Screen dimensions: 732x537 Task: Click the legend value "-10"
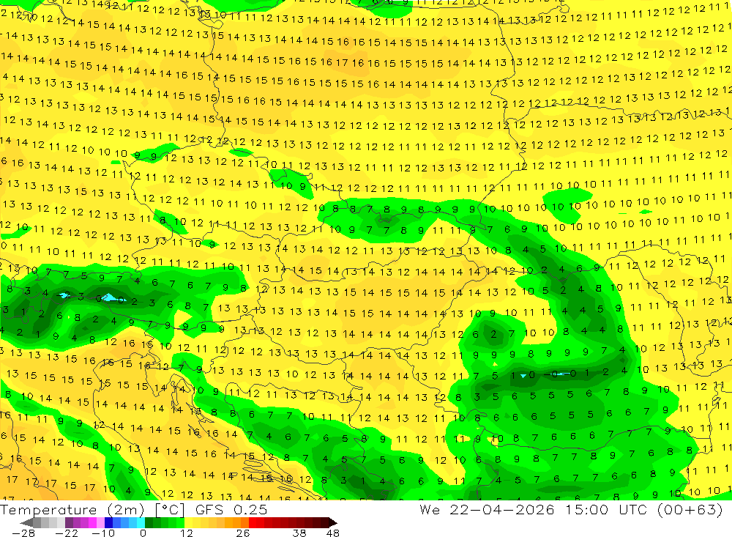103,533
